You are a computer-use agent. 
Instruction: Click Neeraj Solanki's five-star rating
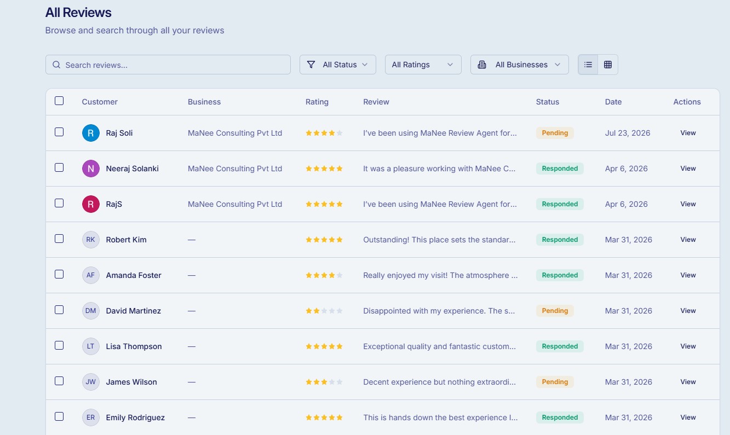[x=324, y=169]
